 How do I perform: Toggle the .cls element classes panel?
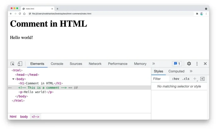(186, 79)
